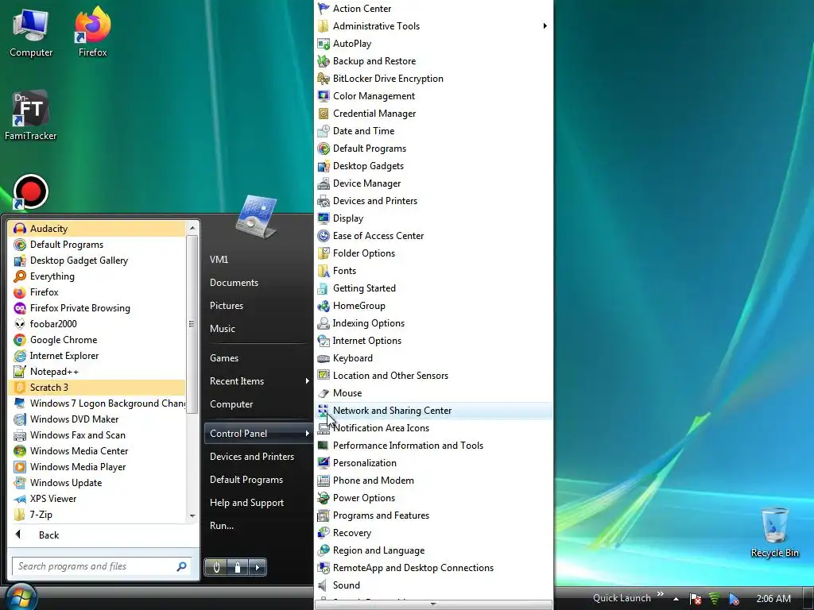
Task: Launch Windows Media Center
Action: (97, 451)
